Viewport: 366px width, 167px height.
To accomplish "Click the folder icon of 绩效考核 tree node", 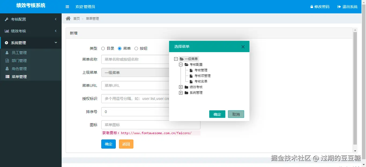I will tap(186, 87).
